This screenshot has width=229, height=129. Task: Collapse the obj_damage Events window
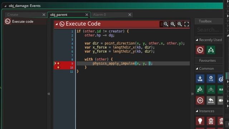click(5, 6)
